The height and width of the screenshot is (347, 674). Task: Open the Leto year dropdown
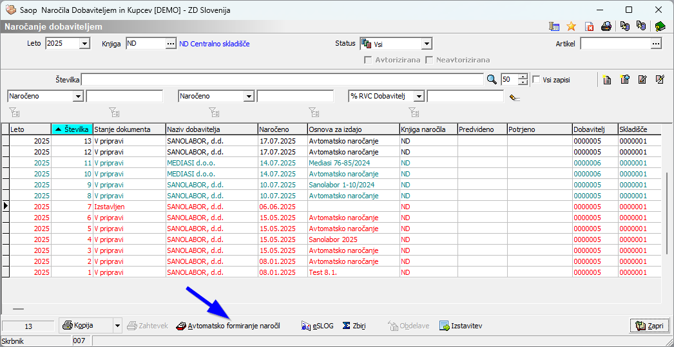coord(84,44)
